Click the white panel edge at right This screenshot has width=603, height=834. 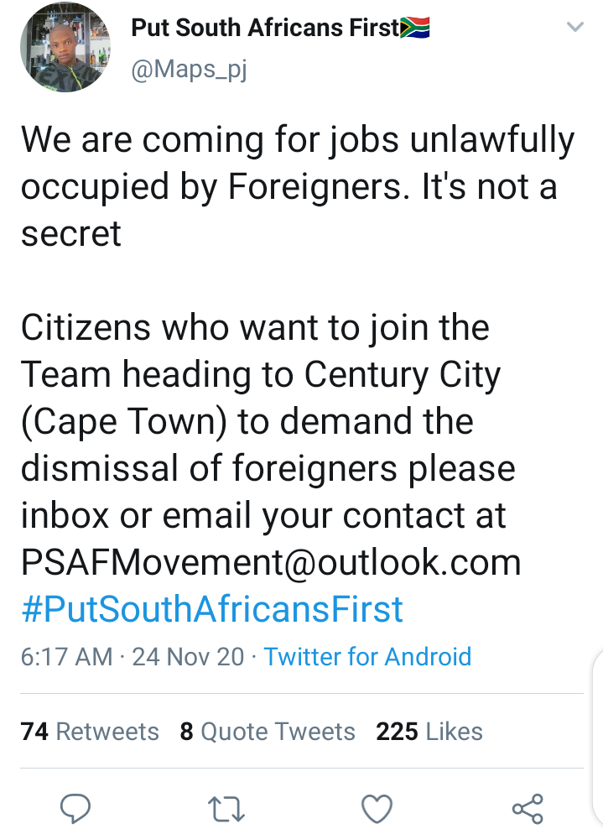click(x=598, y=739)
